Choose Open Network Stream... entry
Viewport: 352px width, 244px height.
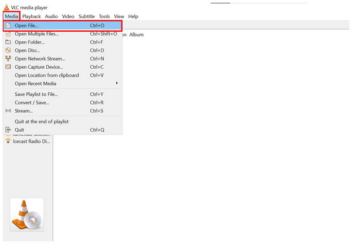point(63,59)
